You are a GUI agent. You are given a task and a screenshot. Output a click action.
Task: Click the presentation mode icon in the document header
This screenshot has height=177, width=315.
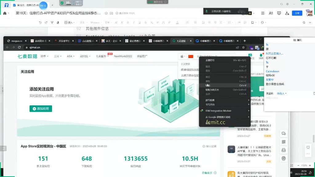pos(279,13)
